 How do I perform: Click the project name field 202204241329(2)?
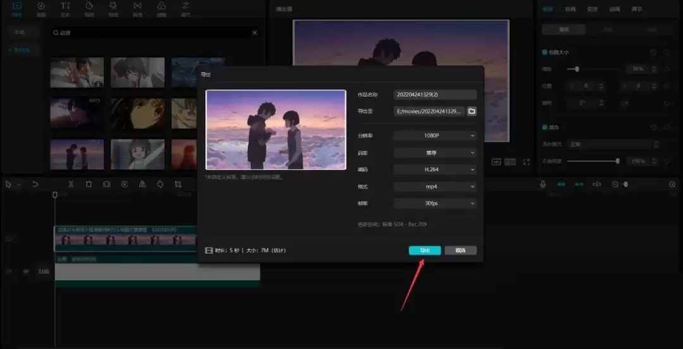[x=434, y=95]
